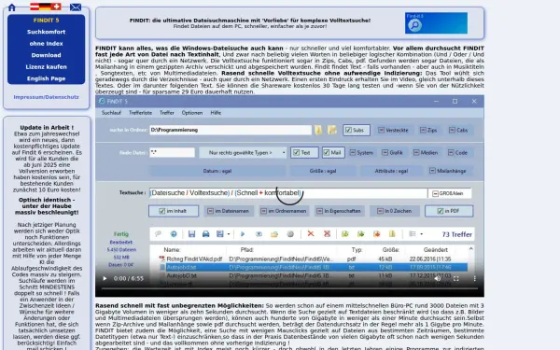Click the faded magnifier icon in results toolbar
The height and width of the screenshot is (350, 560).
tap(158, 234)
